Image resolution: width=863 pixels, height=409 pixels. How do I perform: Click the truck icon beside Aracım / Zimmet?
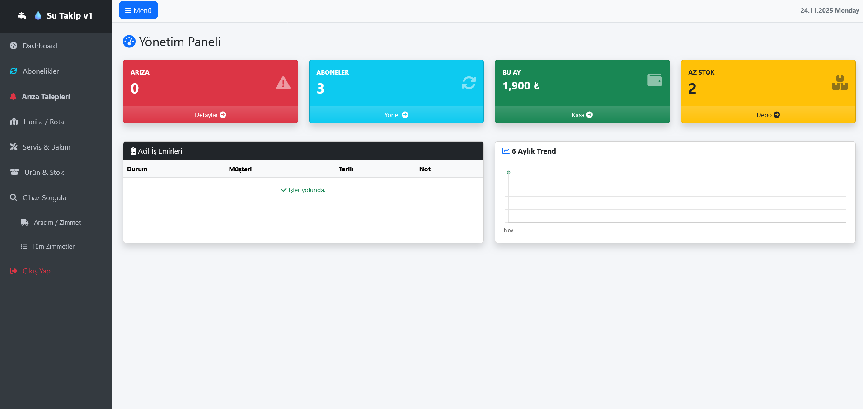[25, 222]
